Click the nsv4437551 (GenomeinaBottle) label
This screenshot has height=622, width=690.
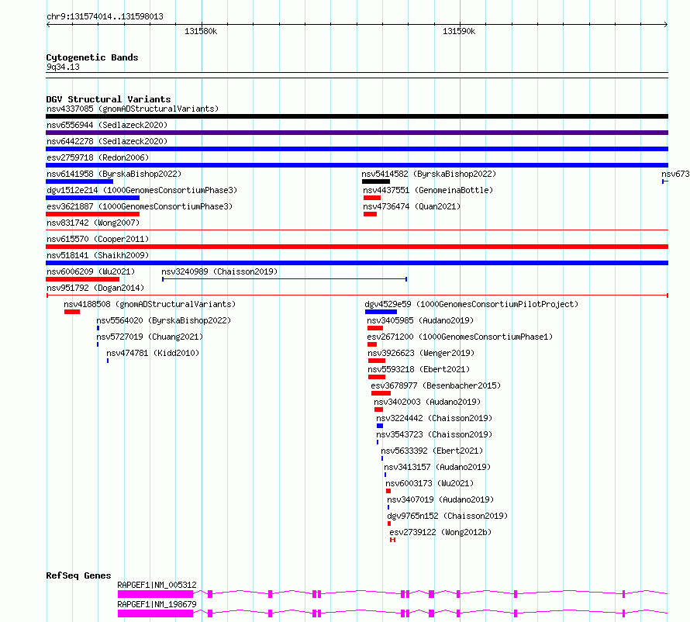tap(428, 190)
